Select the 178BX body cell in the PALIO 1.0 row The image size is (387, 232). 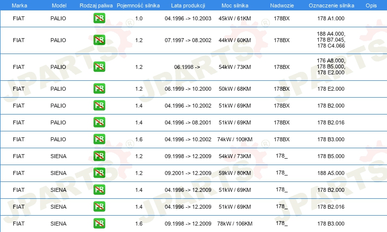[282, 18]
